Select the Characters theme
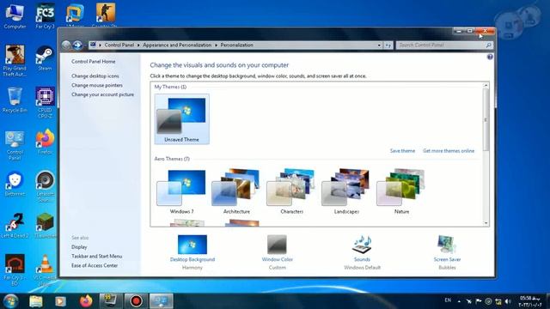550x309 pixels. (x=291, y=191)
